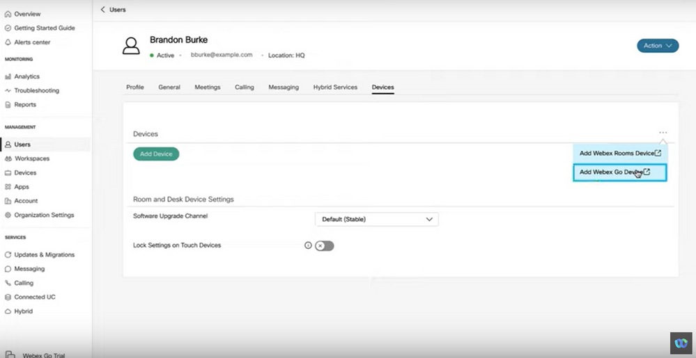
Task: Switch to the Messaging tab
Action: coord(283,88)
